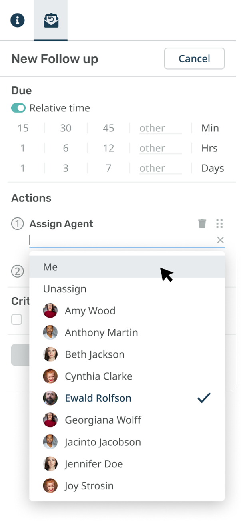Select the follow-up envelope tab icon
Image resolution: width=243 pixels, height=523 pixels.
coord(51,20)
